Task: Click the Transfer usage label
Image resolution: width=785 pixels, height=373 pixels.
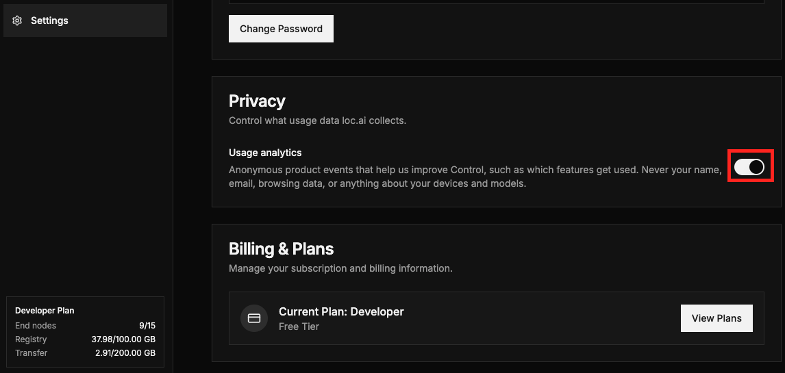Action: click(31, 352)
